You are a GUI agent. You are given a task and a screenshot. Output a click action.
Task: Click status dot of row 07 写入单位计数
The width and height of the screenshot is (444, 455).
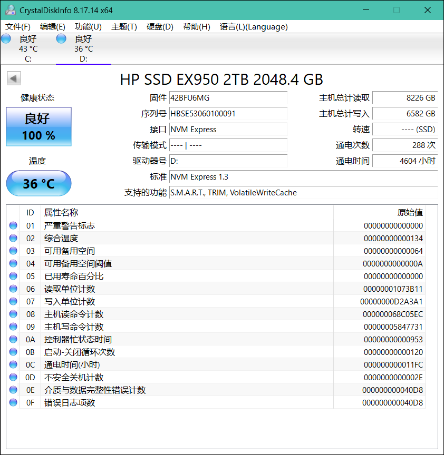(x=13, y=301)
